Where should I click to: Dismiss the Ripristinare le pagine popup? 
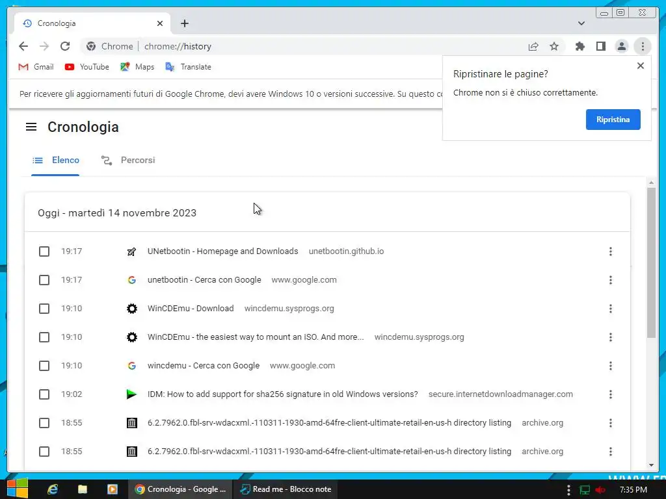[641, 66]
